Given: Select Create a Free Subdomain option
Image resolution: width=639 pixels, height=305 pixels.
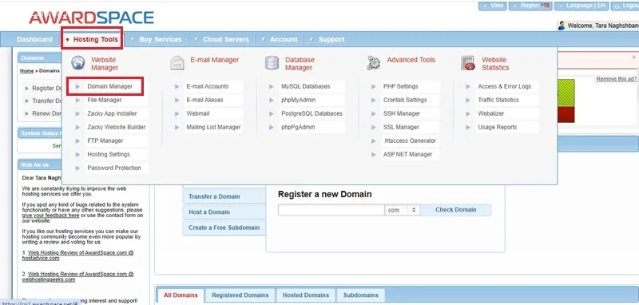Looking at the screenshot, I should [x=224, y=228].
